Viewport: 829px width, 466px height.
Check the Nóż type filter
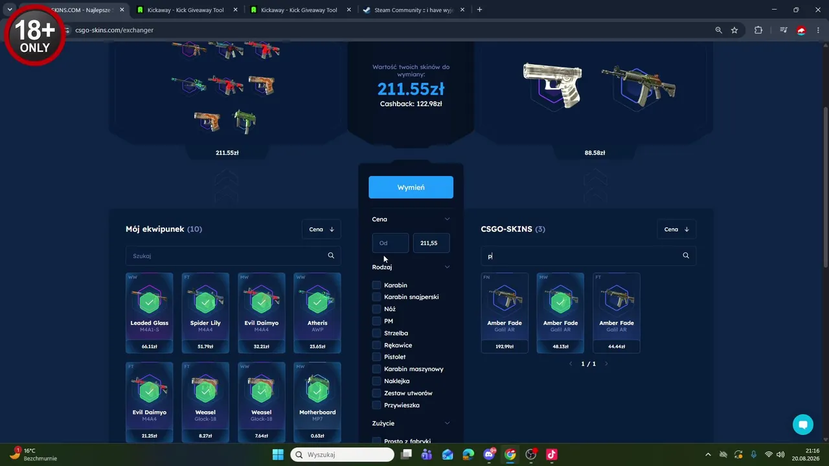[x=376, y=309]
